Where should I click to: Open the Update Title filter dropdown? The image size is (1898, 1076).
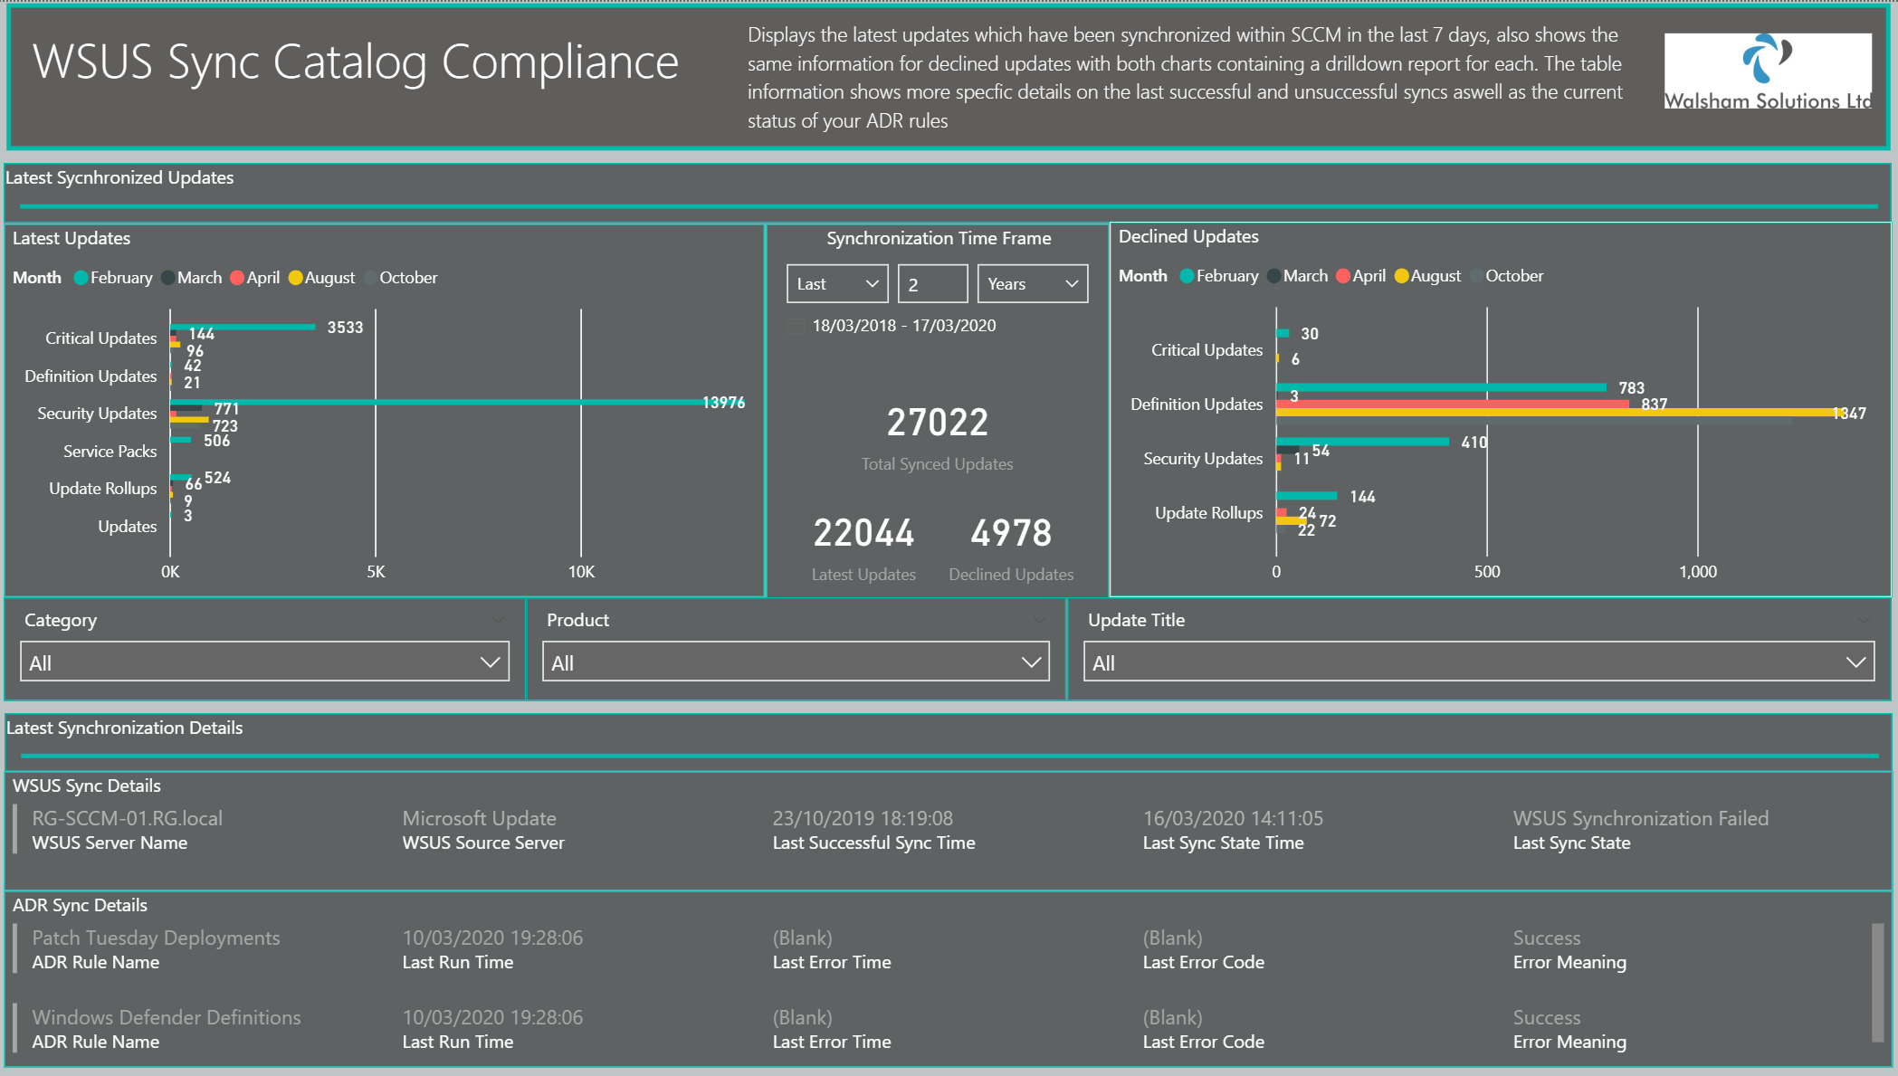pos(1478,662)
